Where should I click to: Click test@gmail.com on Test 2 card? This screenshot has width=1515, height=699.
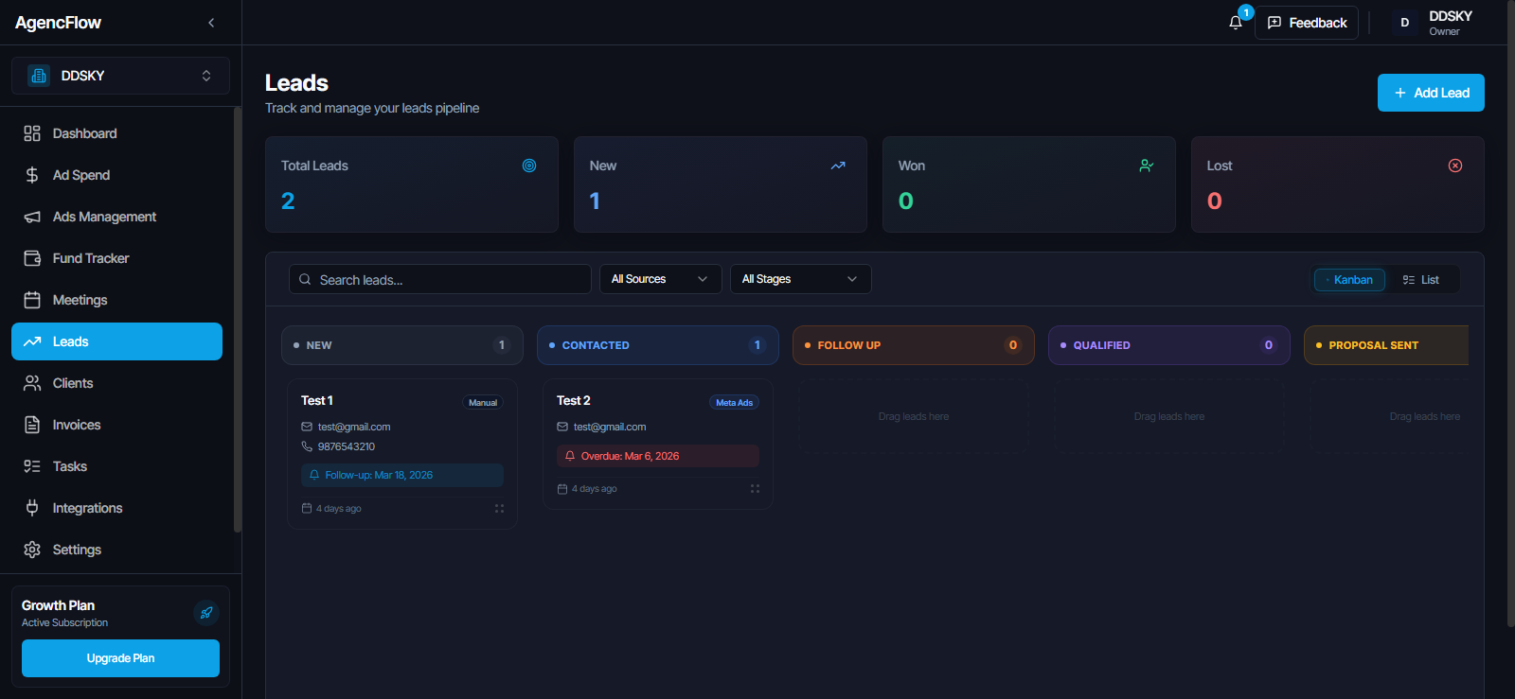[610, 427]
